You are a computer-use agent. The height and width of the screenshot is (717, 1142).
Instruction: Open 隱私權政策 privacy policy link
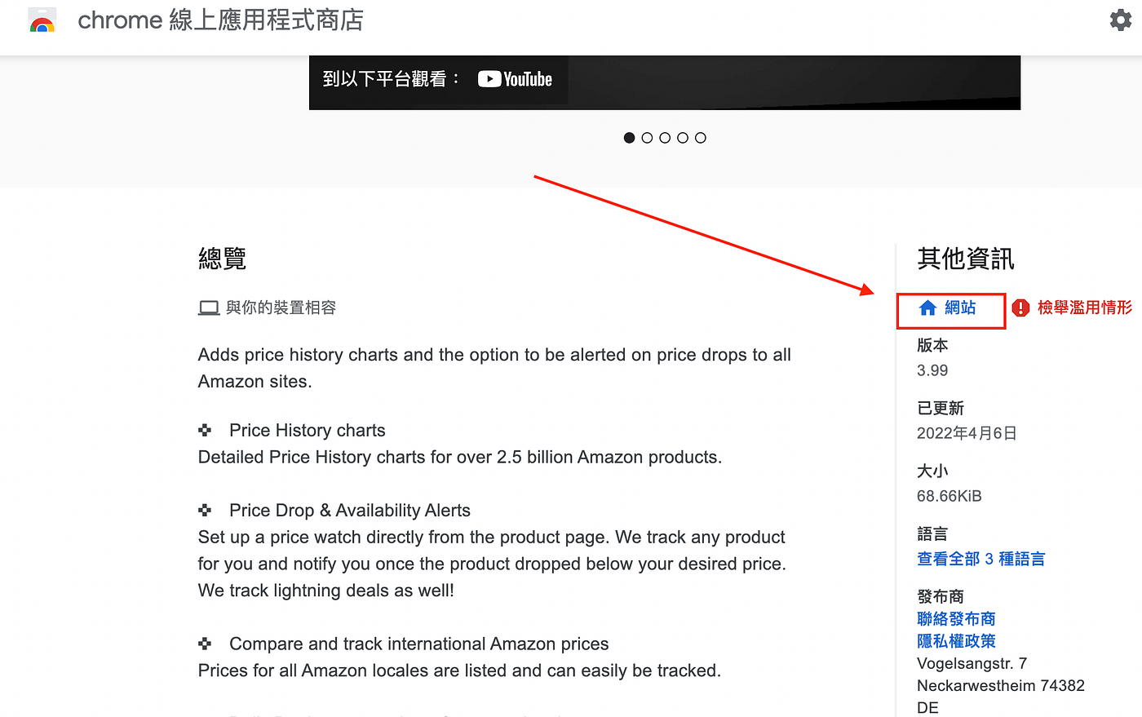[x=956, y=641]
